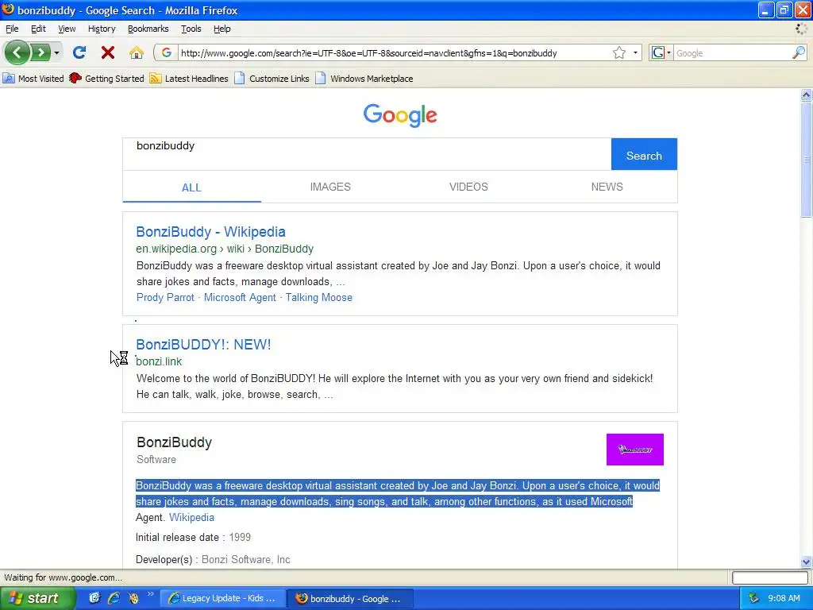The height and width of the screenshot is (610, 813).
Task: Click the vertical scrollbar thumb
Action: pyautogui.click(x=806, y=160)
